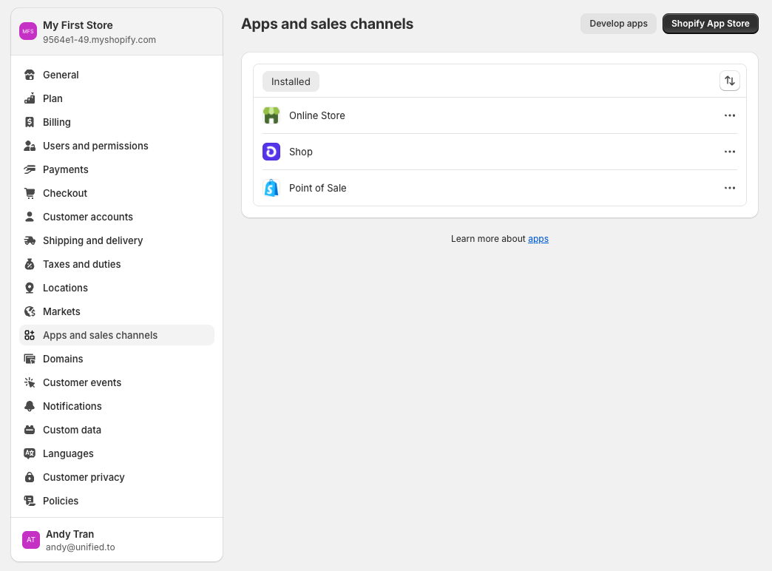The image size is (772, 571).
Task: Select Policies in the sidebar
Action: pyautogui.click(x=117, y=501)
